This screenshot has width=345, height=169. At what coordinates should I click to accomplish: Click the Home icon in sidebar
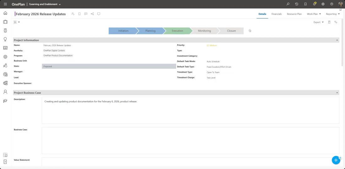pyautogui.click(x=5, y=13)
